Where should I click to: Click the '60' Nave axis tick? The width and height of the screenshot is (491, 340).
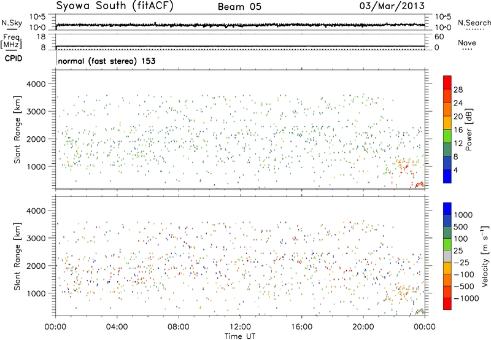click(439, 37)
